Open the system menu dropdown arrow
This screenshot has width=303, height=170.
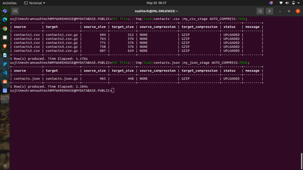click(x=299, y=3)
